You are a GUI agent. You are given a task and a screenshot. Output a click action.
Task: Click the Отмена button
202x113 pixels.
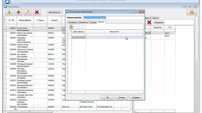122,97
